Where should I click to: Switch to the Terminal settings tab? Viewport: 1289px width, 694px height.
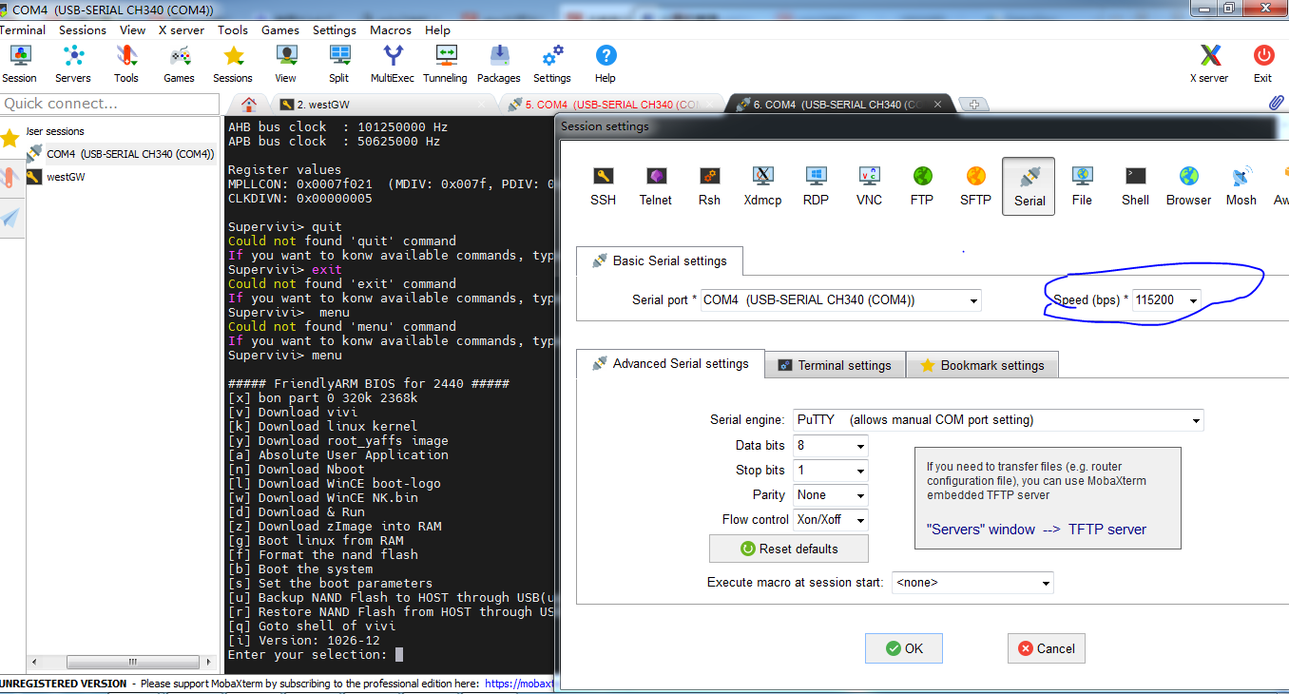835,364
